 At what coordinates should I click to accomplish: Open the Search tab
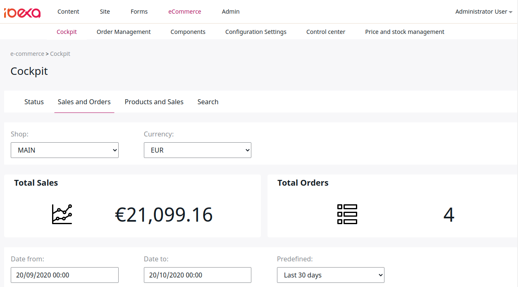208,102
